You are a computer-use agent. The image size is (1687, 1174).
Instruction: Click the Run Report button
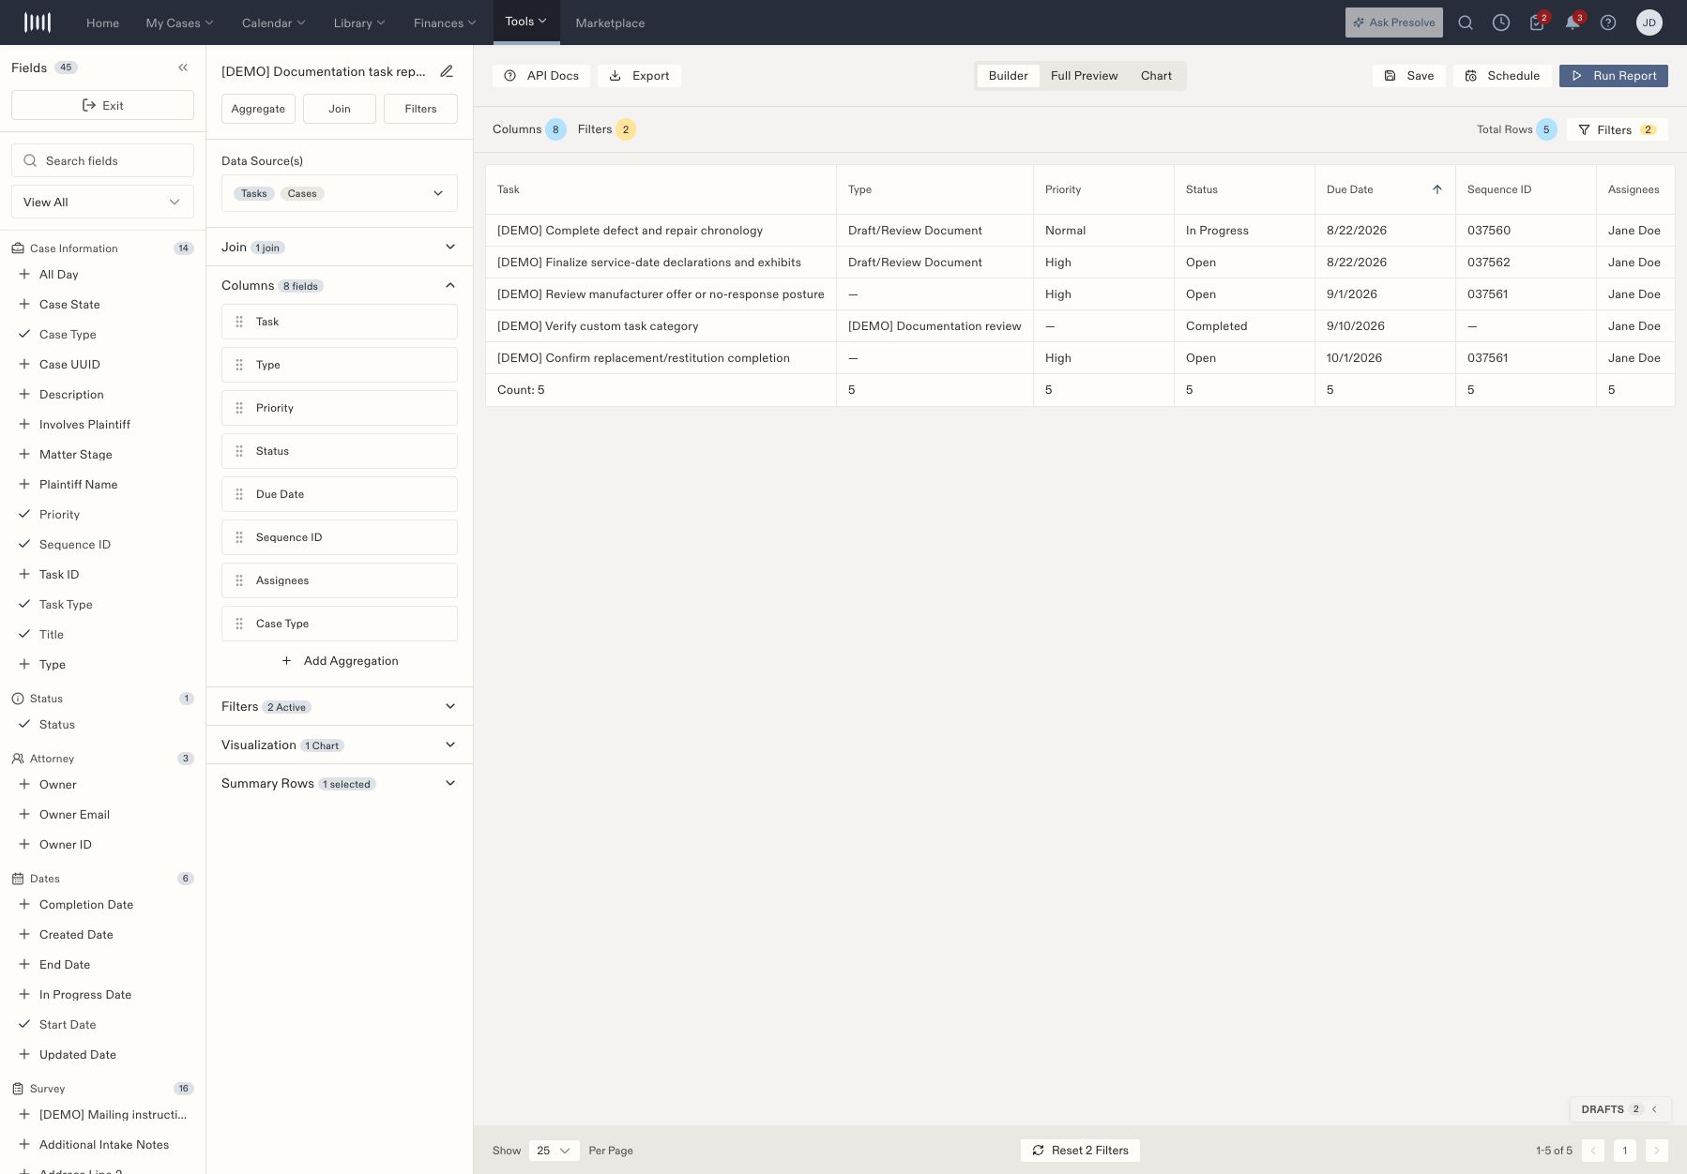[x=1614, y=76]
